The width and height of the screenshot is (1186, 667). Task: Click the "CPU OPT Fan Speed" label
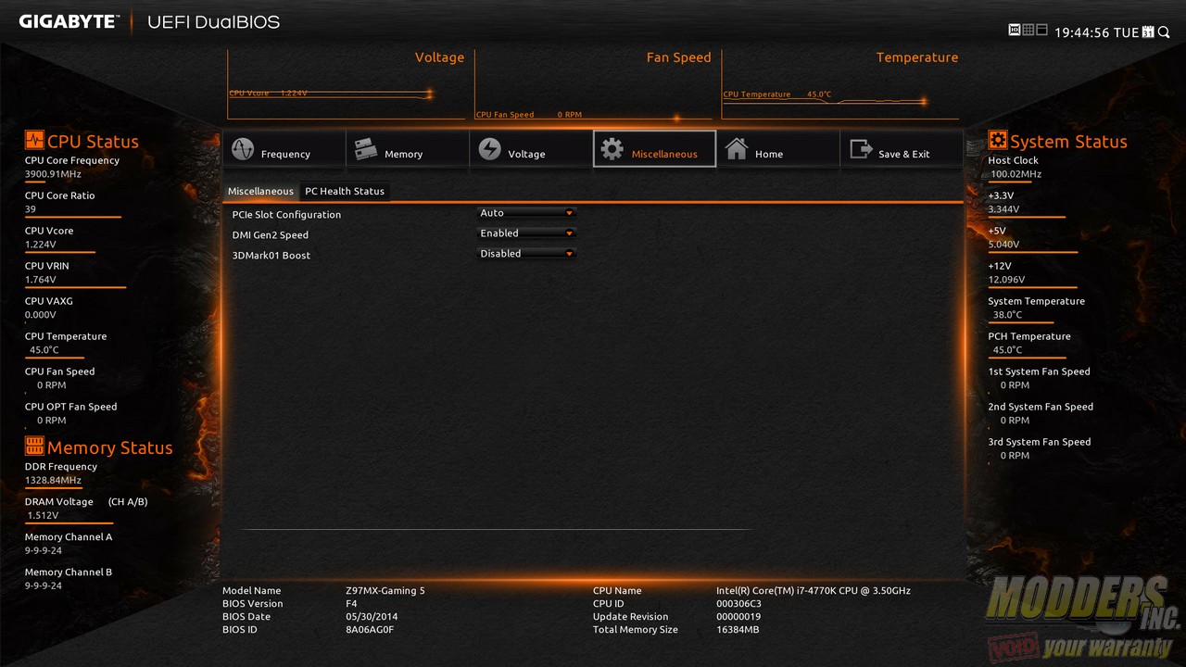70,407
